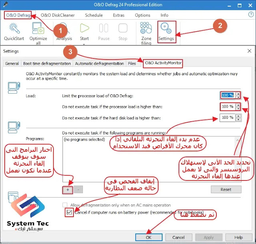Open the Options ribbon tab
Screen dimensions: 256x244
[x=143, y=15]
